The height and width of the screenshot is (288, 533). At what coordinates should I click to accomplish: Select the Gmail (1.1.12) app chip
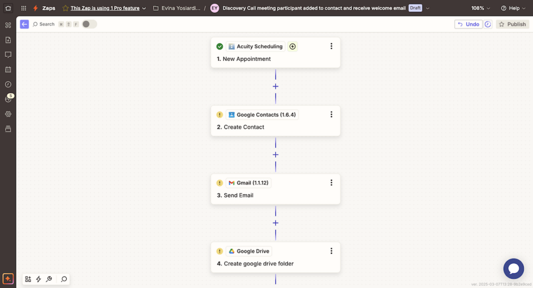pyautogui.click(x=248, y=183)
